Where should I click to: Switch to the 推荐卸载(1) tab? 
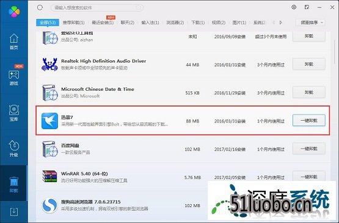coord(73,23)
